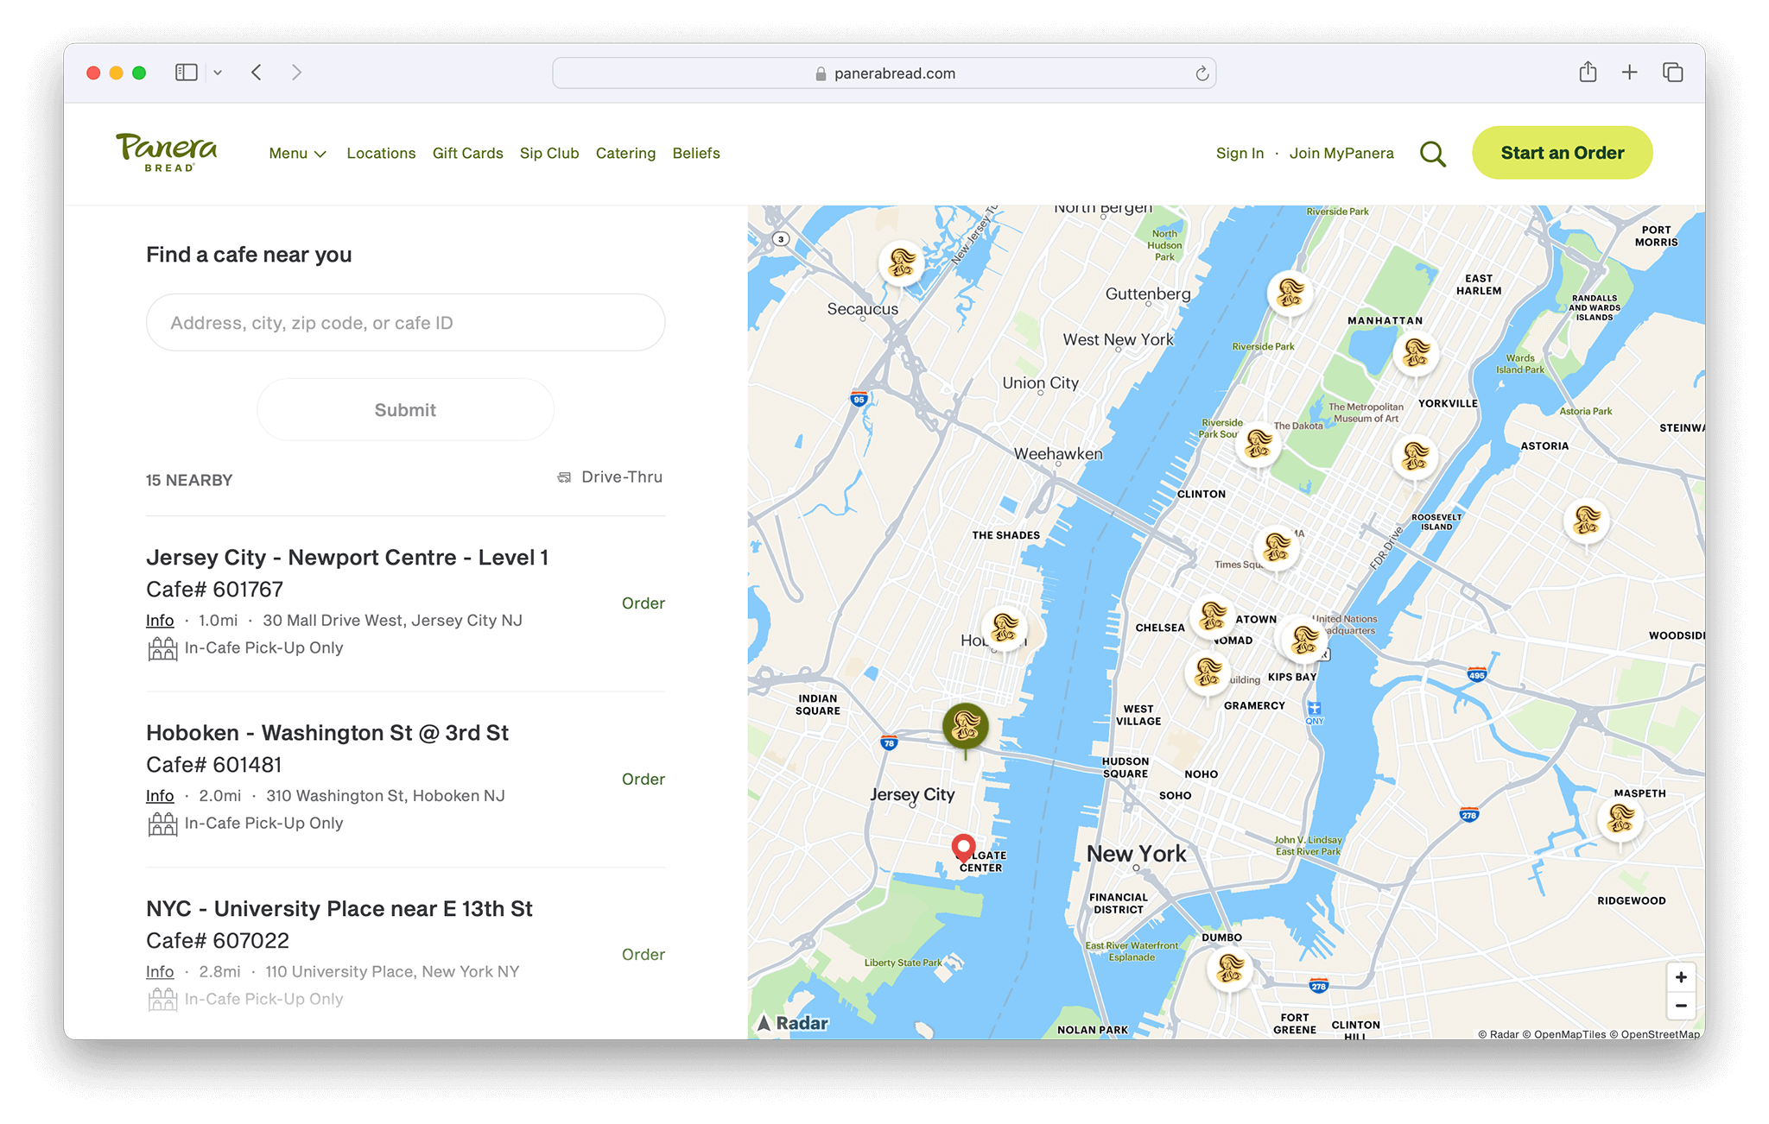Image resolution: width=1769 pixels, height=1124 pixels.
Task: Zoom in the map with plus button
Action: tap(1681, 977)
